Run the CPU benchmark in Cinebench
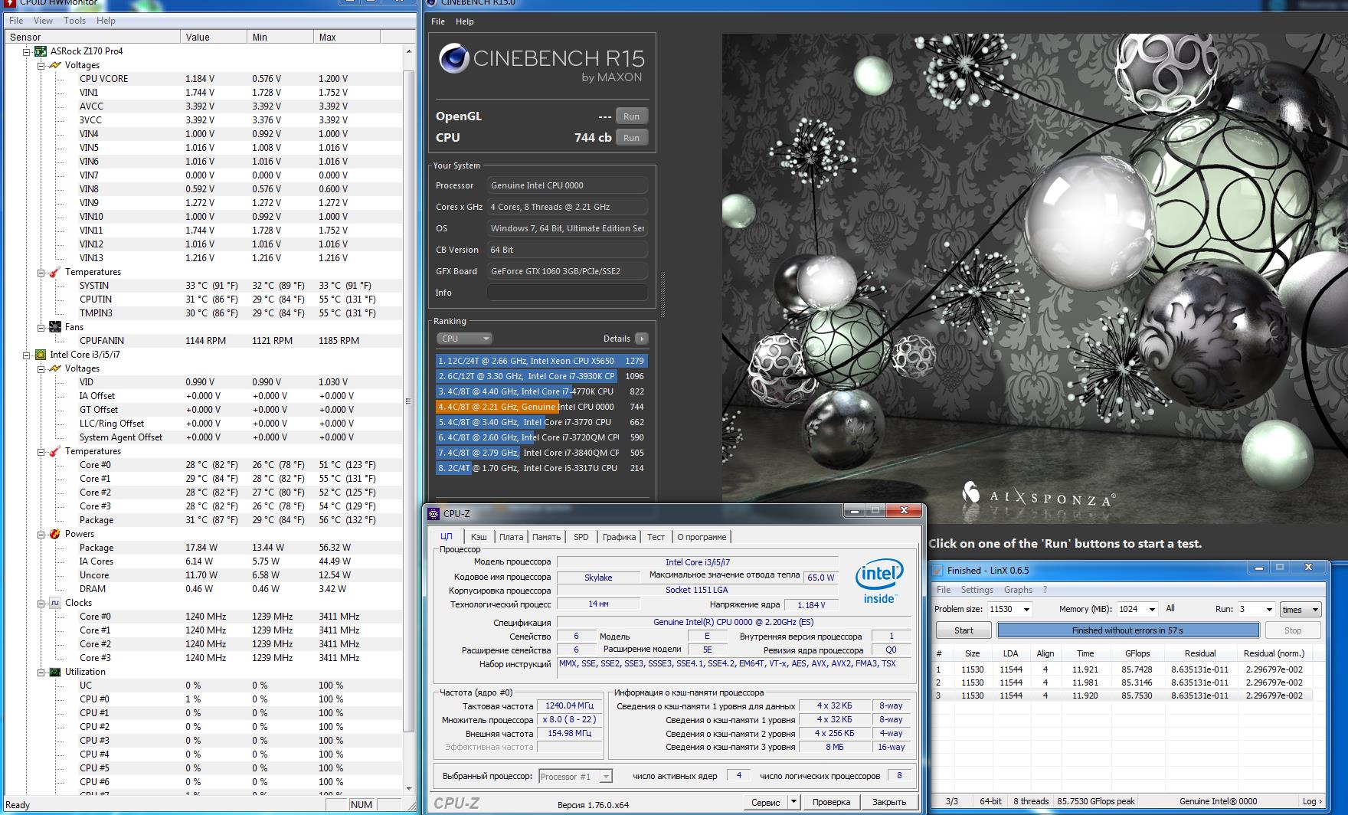 coord(631,138)
